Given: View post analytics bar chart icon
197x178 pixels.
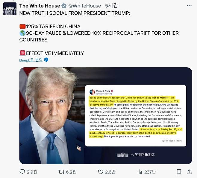Looking at the screenshot, I should click(140, 172).
